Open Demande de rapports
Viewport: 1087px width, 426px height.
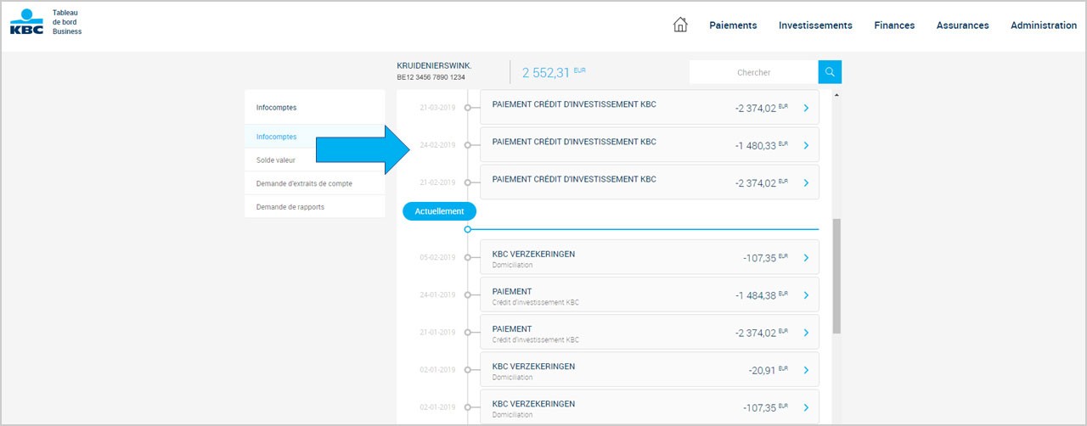tap(314, 206)
